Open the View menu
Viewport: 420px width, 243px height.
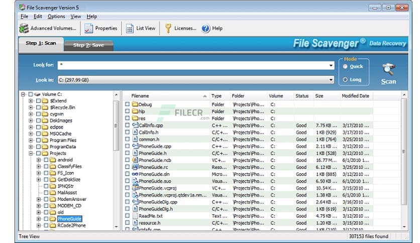point(76,17)
